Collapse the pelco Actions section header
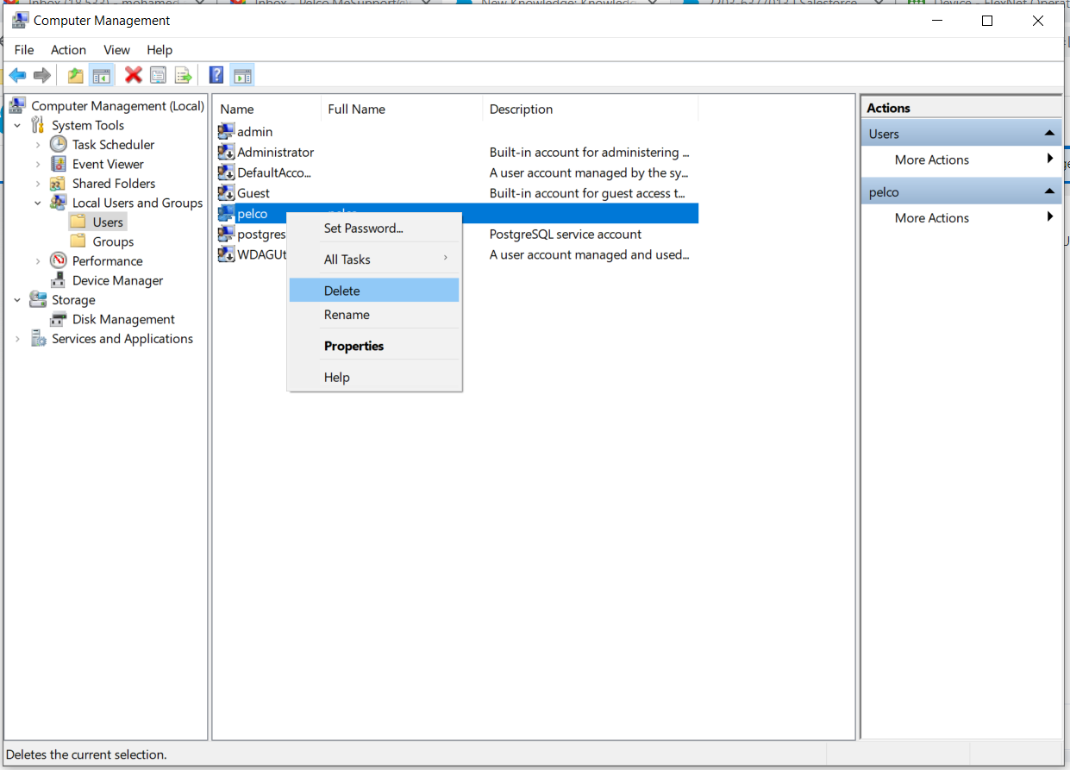 pyautogui.click(x=1049, y=191)
